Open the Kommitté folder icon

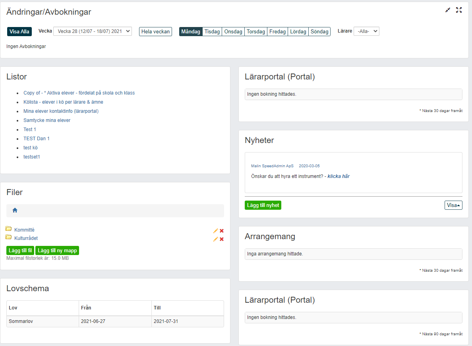coord(9,229)
